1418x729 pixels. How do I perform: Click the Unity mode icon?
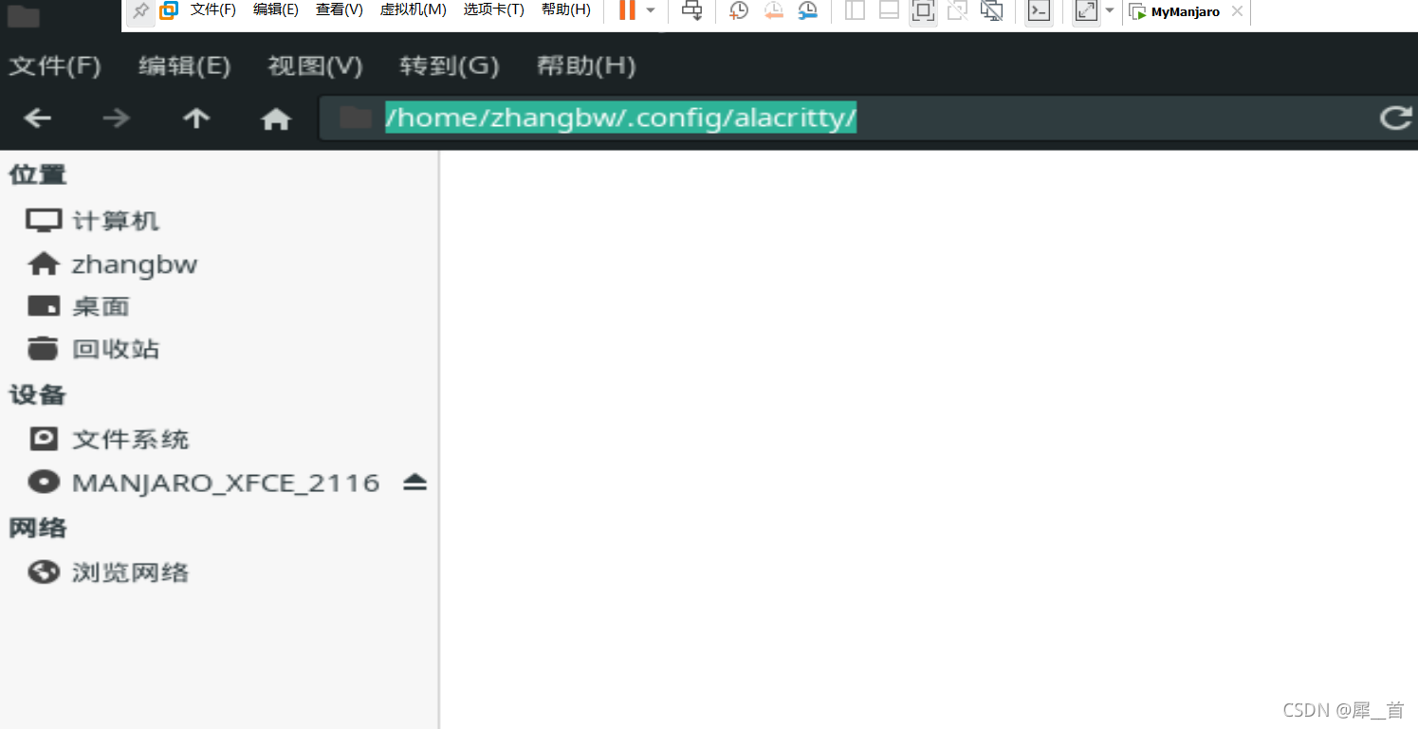(957, 10)
